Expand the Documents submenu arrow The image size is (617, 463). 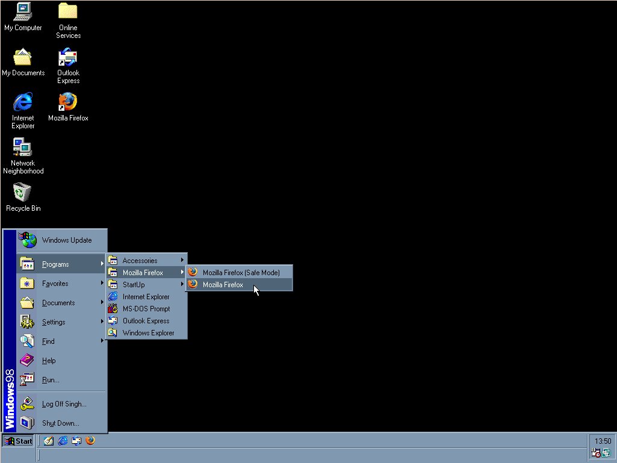(102, 302)
